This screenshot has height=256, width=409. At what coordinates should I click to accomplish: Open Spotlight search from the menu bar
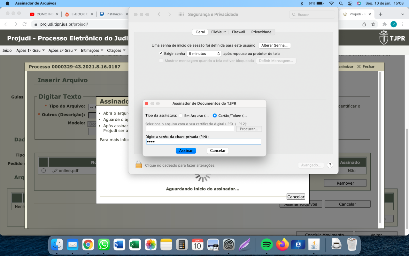click(341, 4)
